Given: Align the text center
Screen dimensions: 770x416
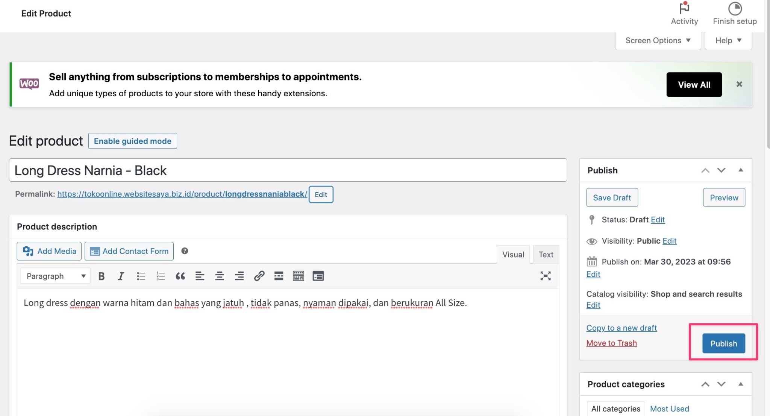Looking at the screenshot, I should pyautogui.click(x=220, y=276).
